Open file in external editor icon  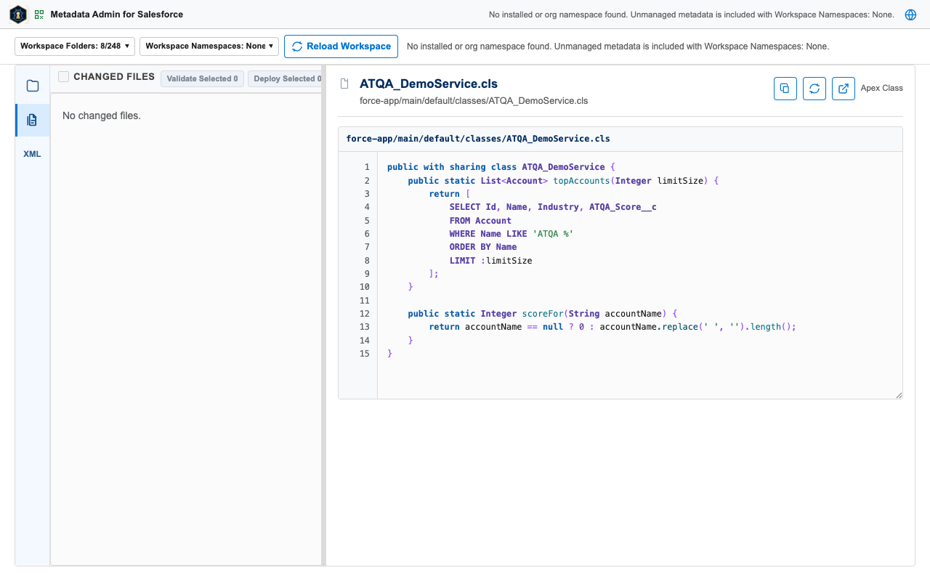[x=844, y=89]
